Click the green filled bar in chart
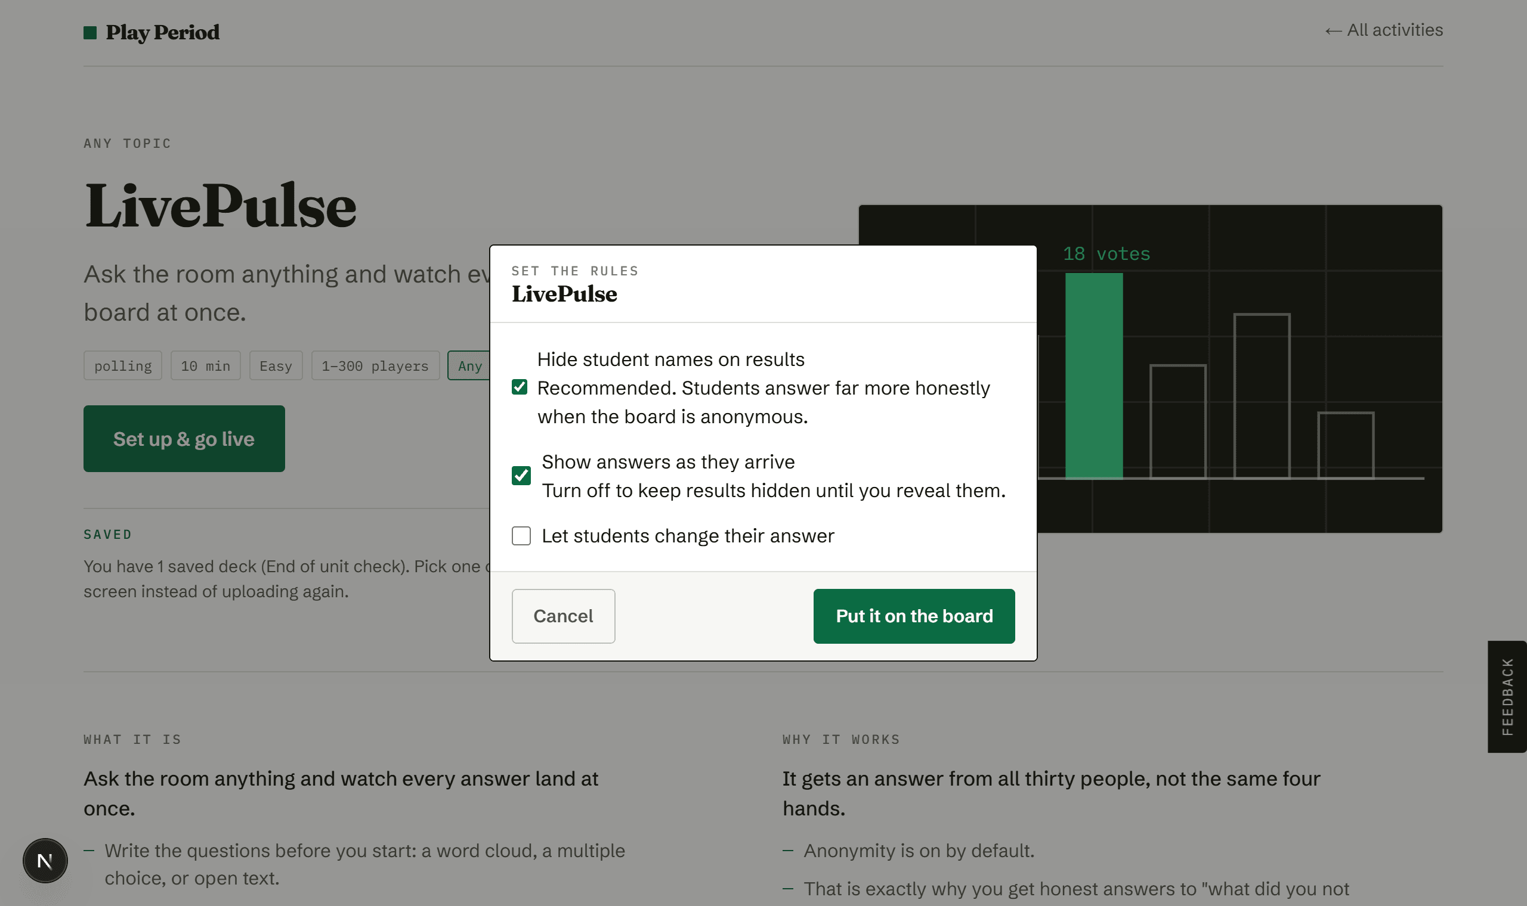The height and width of the screenshot is (906, 1527). [1094, 376]
